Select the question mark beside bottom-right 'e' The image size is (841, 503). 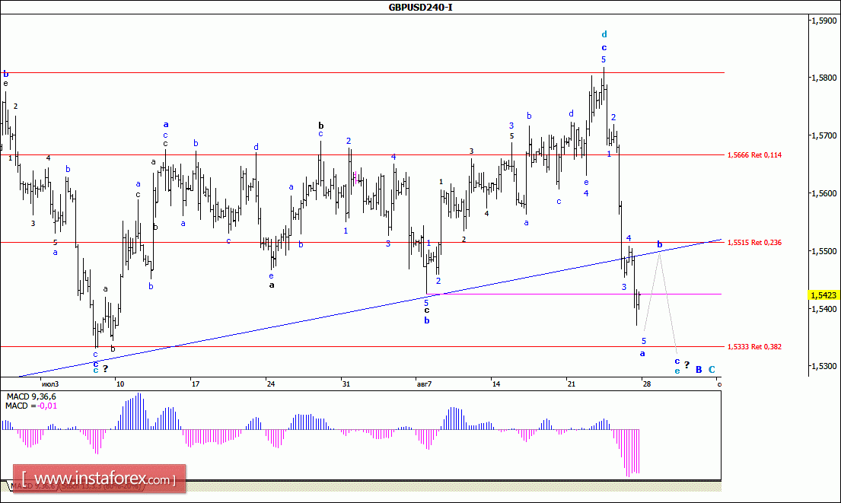point(686,365)
